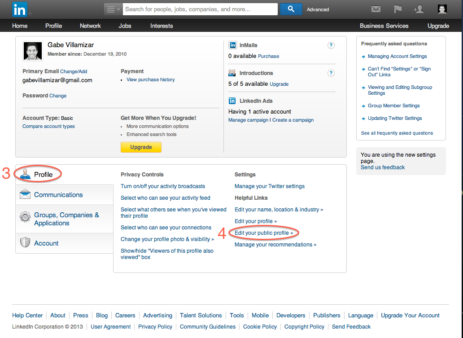Screen dimensions: 463x338
Task: Select the Interests navigation item
Action: click(161, 26)
